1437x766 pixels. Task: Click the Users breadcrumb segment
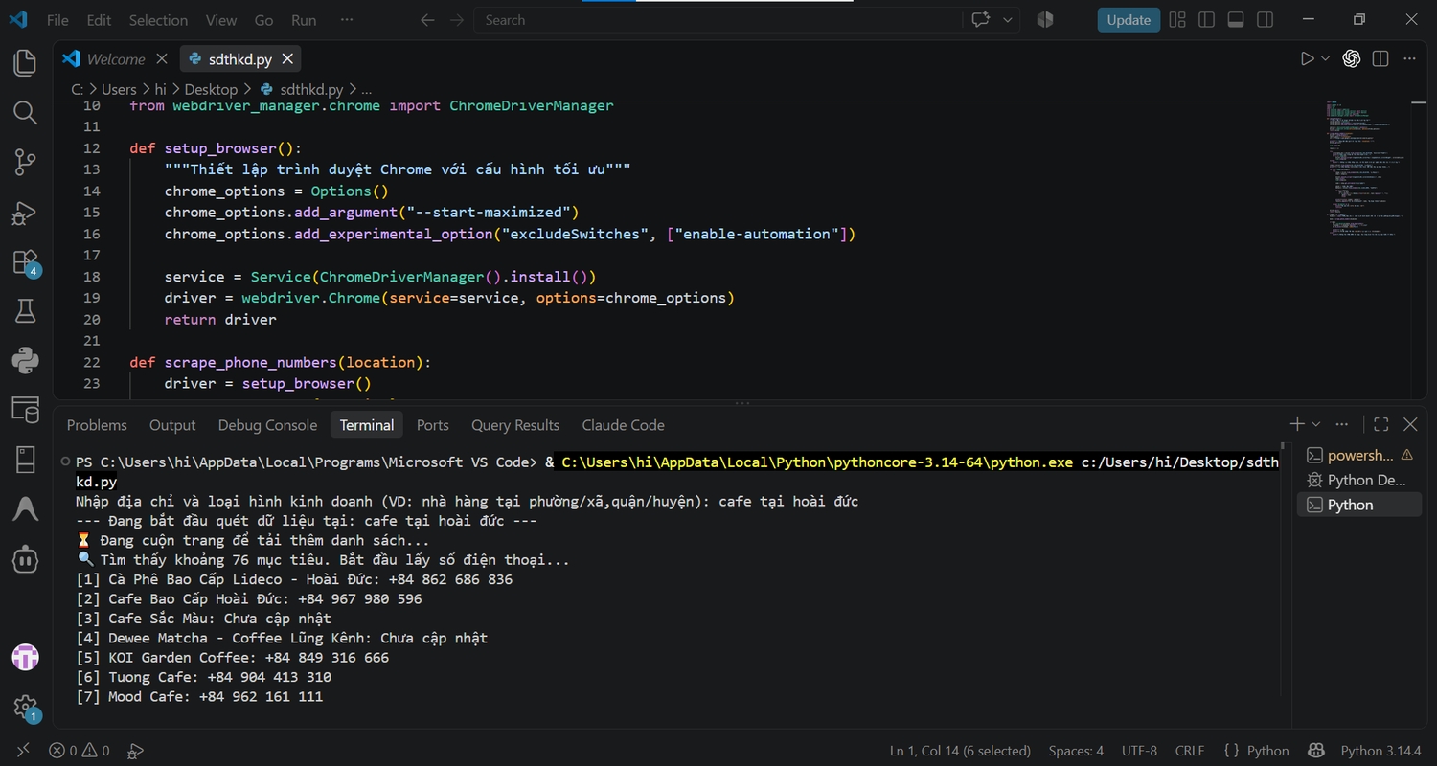(x=119, y=89)
